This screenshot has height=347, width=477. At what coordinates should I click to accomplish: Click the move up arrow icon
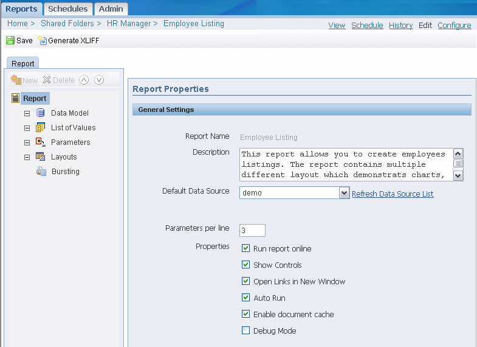tap(84, 80)
